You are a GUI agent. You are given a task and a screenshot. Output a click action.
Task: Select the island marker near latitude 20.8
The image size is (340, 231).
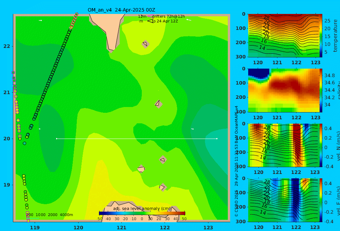point(158,104)
